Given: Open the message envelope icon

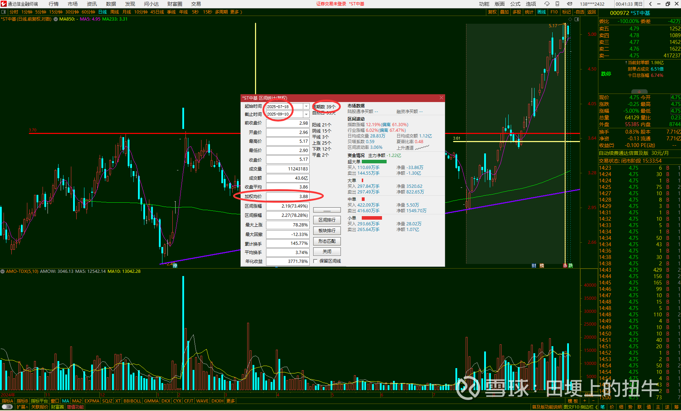Looking at the screenshot, I should [x=569, y=4].
